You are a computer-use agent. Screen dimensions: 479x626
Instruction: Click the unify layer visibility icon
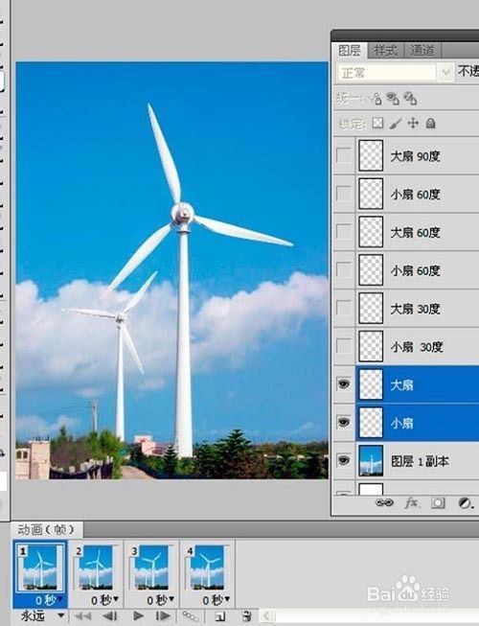click(393, 98)
